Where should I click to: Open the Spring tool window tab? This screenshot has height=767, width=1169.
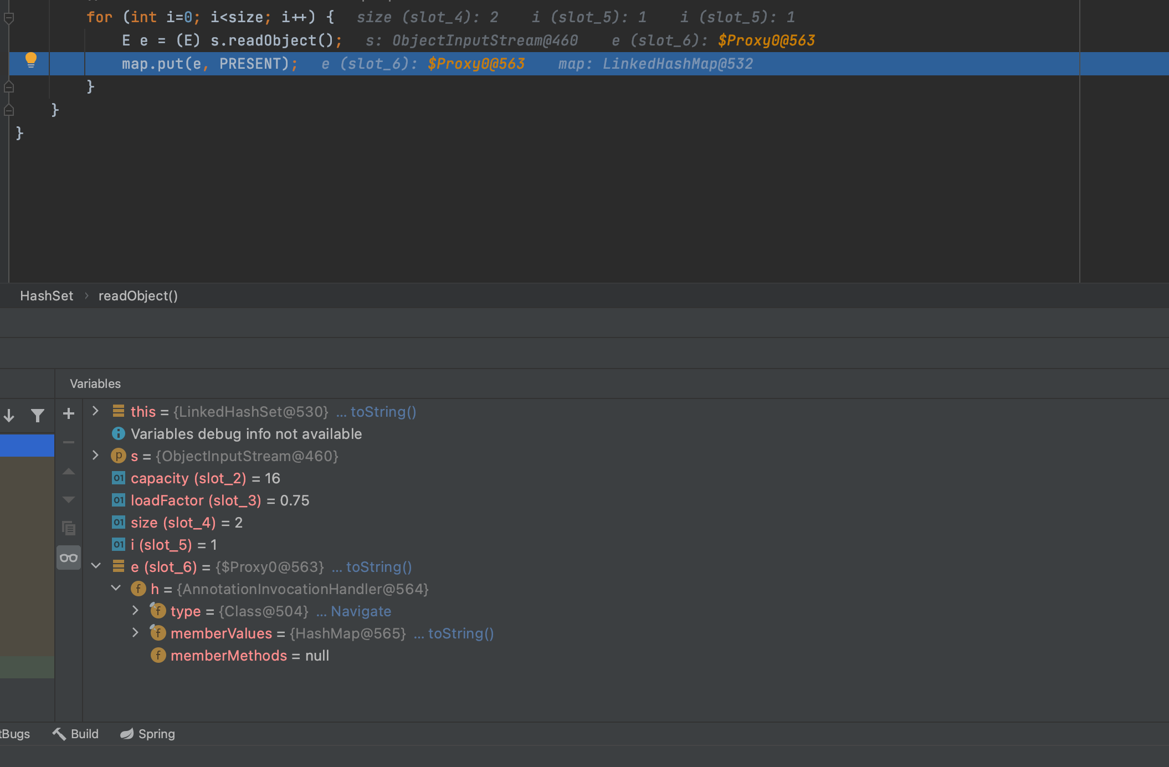click(147, 734)
